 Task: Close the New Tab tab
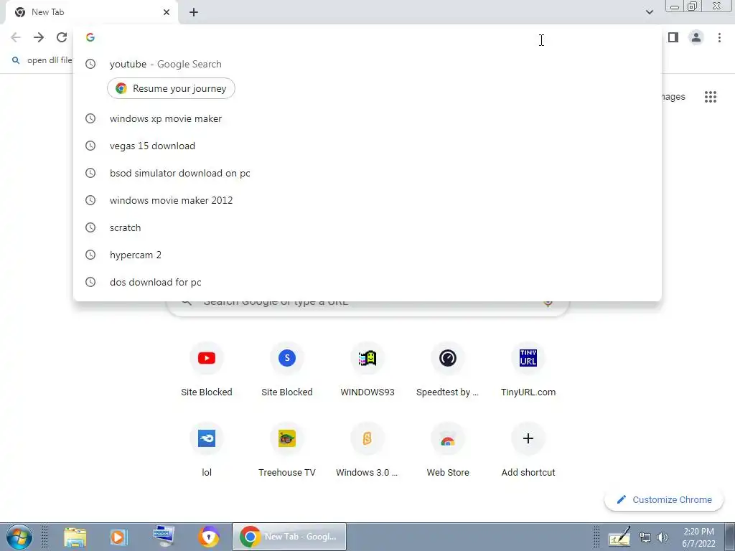pyautogui.click(x=167, y=12)
